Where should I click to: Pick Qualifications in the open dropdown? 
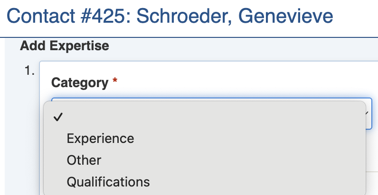pos(108,181)
